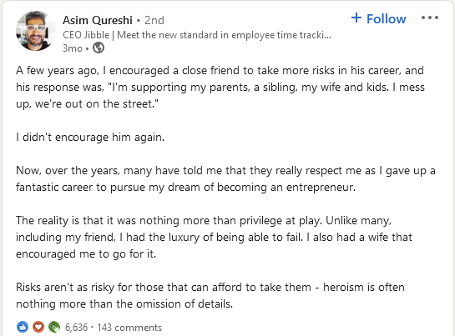Open the three-dot post options menu
455x336 pixels.
point(430,18)
